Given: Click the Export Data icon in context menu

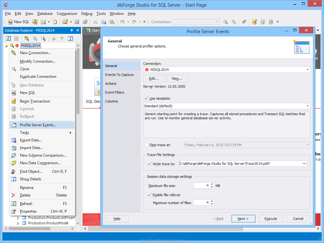Looking at the screenshot, I should coord(14,140).
